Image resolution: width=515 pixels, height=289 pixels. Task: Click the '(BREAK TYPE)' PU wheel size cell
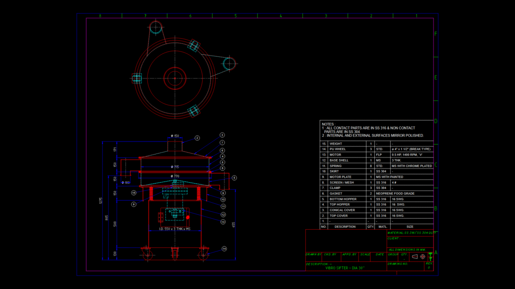pyautogui.click(x=411, y=149)
